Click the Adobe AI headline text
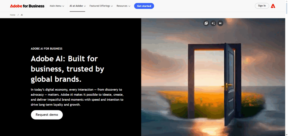288x136 pixels. click(x=67, y=69)
